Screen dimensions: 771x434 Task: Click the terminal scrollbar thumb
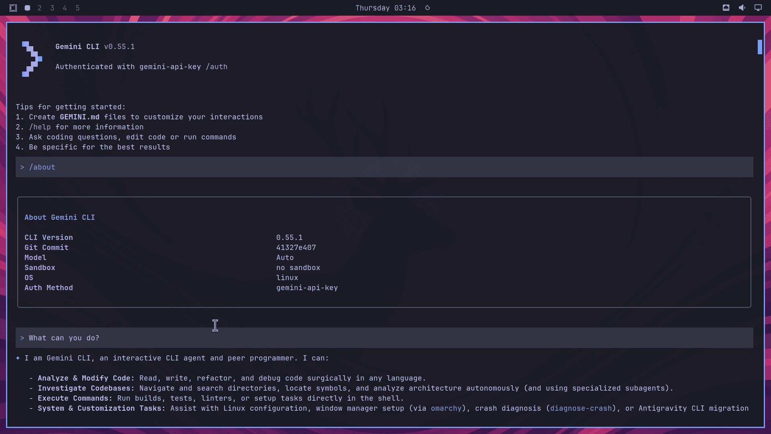point(760,47)
